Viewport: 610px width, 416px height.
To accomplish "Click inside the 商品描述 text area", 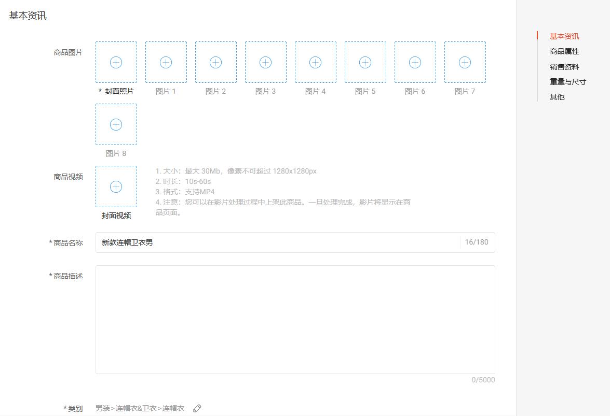I will pyautogui.click(x=295, y=318).
